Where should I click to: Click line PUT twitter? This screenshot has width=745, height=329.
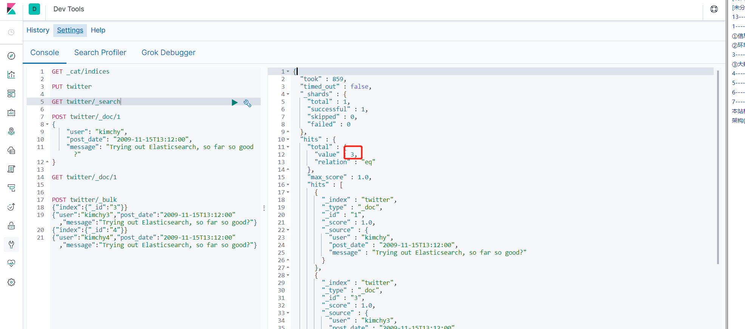click(72, 86)
